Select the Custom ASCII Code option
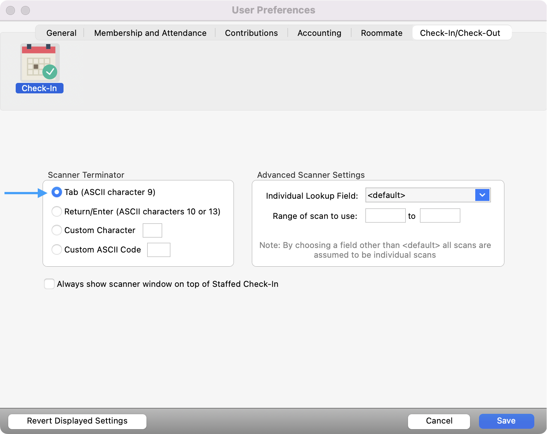The height and width of the screenshot is (434, 547). 56,249
